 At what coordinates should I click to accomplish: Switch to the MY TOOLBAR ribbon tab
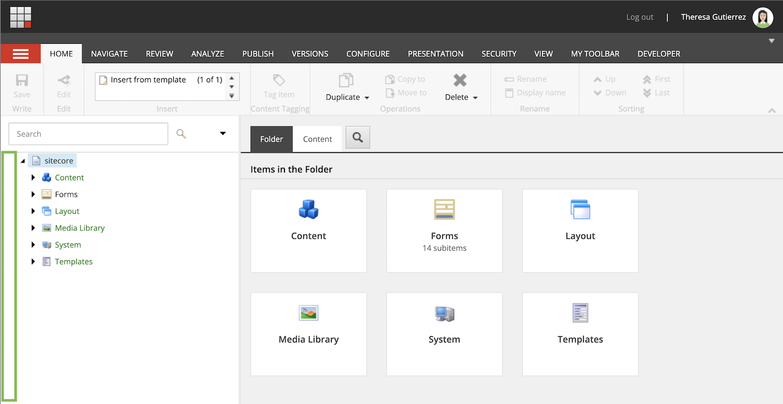point(595,54)
